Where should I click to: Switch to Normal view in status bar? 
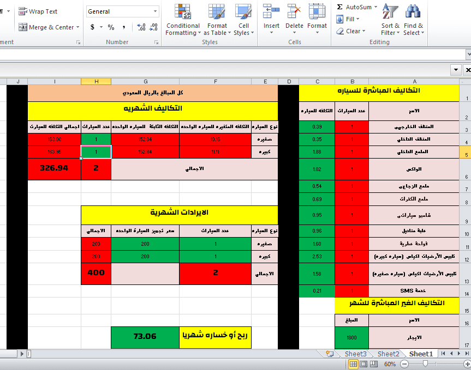tap(353, 364)
